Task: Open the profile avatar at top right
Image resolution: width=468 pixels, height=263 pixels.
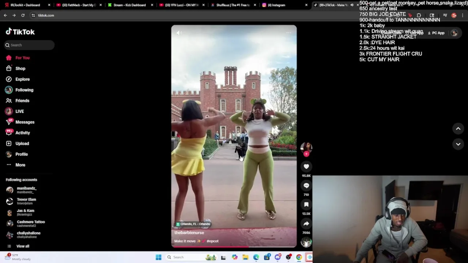Action: pos(454,33)
